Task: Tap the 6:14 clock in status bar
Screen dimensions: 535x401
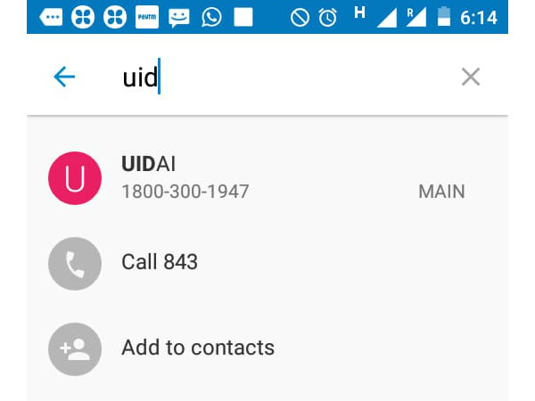Action: click(478, 18)
